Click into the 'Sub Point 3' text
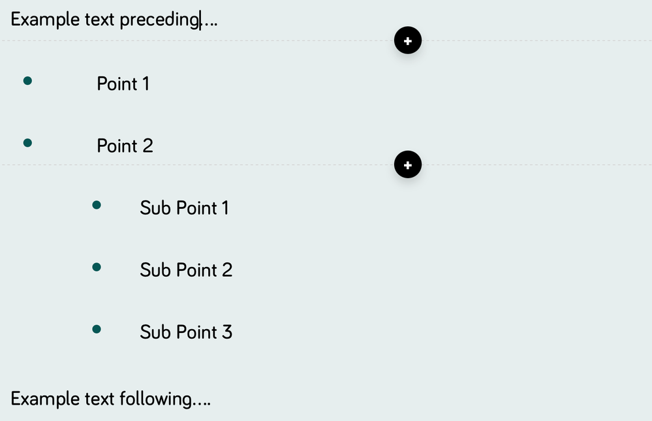 (186, 332)
